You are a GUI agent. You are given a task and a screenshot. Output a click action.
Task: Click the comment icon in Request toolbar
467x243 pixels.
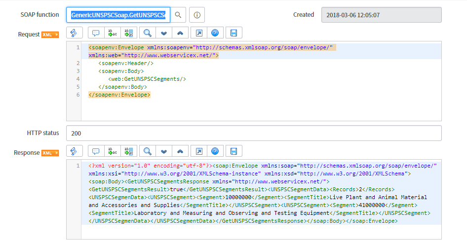pos(96,33)
